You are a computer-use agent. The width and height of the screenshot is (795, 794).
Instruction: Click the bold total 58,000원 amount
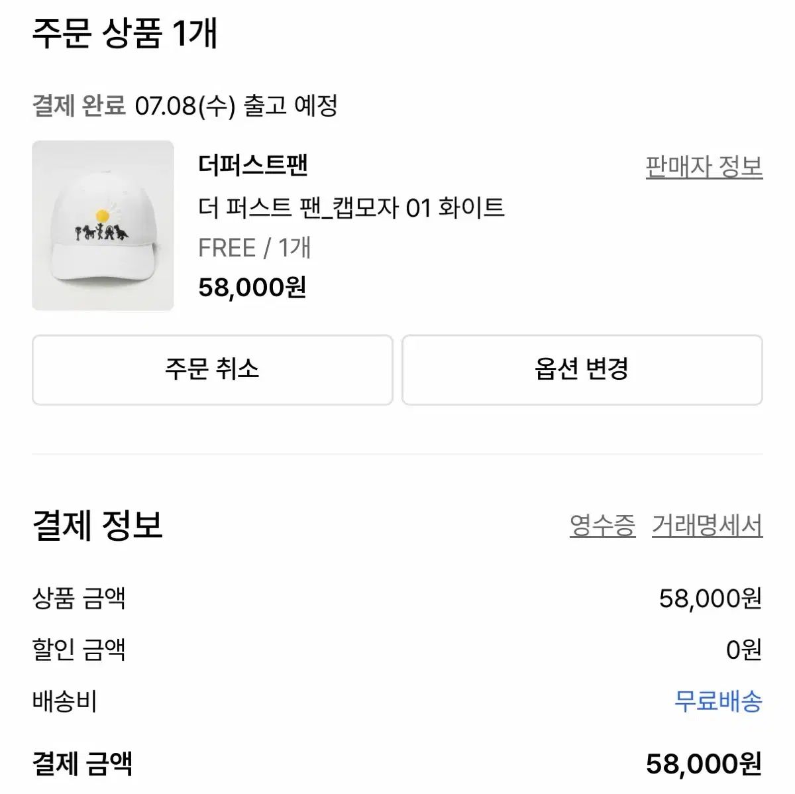click(704, 764)
